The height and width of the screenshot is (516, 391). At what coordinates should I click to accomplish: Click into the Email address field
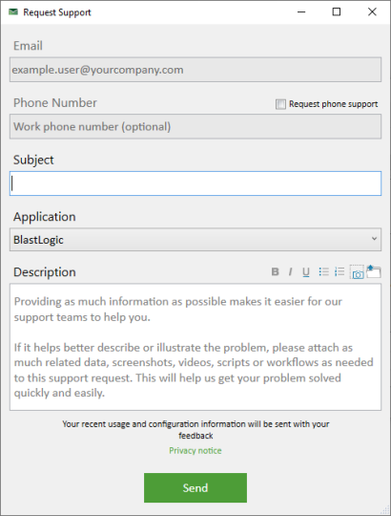tap(195, 70)
